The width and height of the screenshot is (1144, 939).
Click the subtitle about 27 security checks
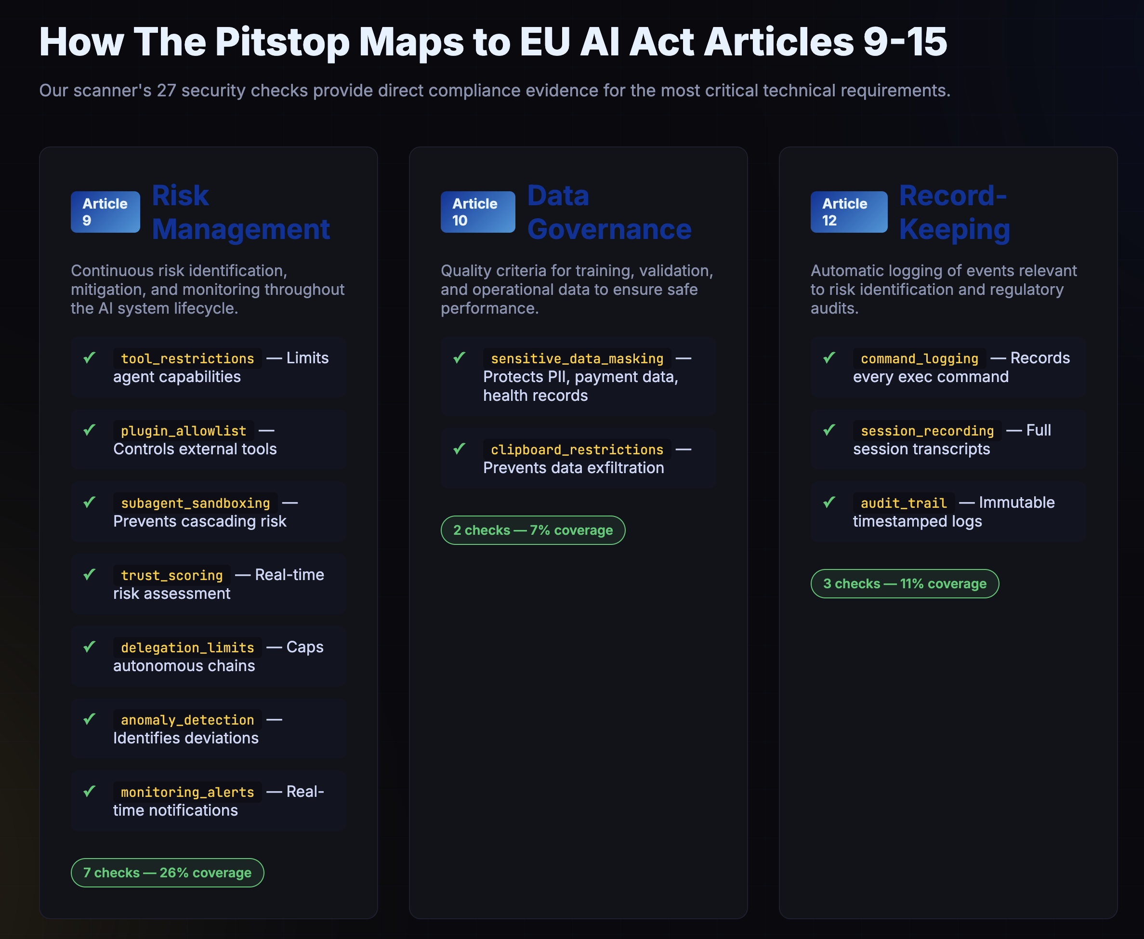pyautogui.click(x=495, y=90)
